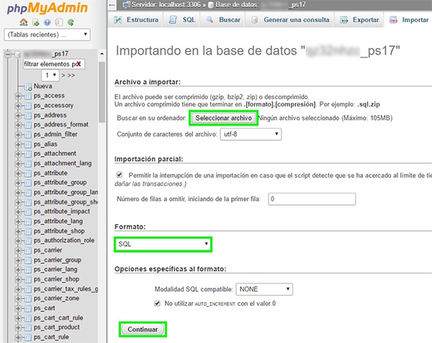Screen dimensions: 432x343
Task: Click the rows-to-skip number field
Action: click(312, 199)
